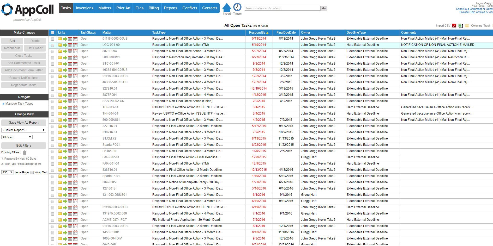Open calendar 17 icon for 8878P094 row

tap(75, 51)
